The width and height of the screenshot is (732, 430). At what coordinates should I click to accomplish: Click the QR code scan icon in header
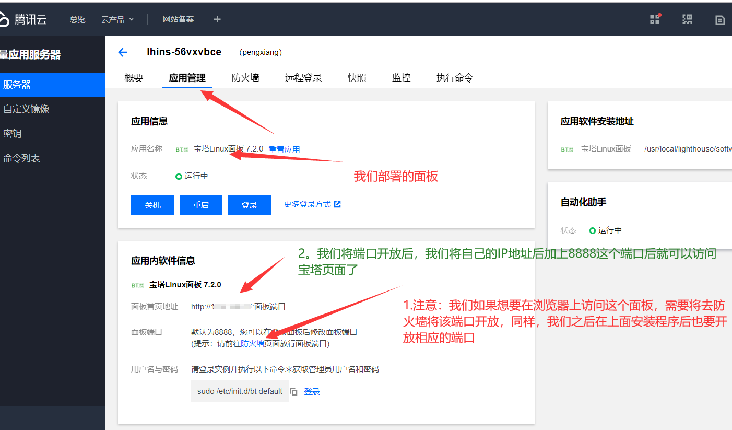(x=687, y=19)
